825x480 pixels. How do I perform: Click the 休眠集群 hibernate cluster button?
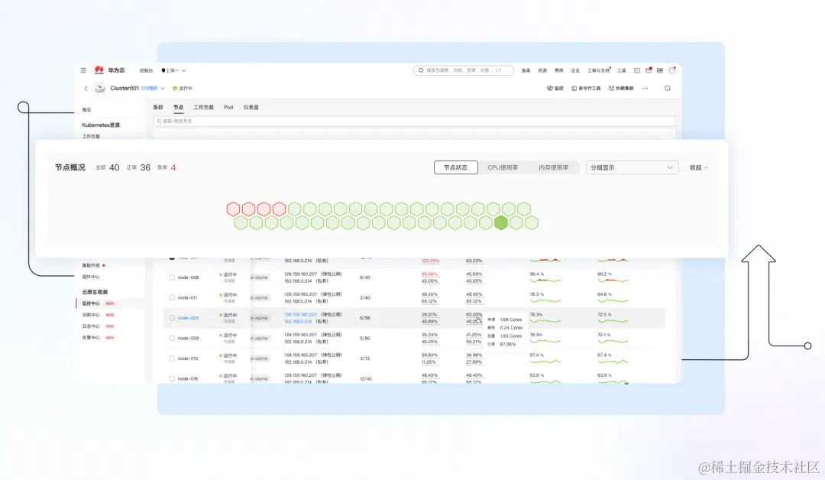[621, 89]
